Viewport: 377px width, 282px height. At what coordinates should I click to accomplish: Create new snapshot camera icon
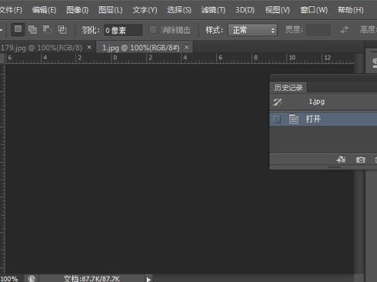(x=360, y=159)
